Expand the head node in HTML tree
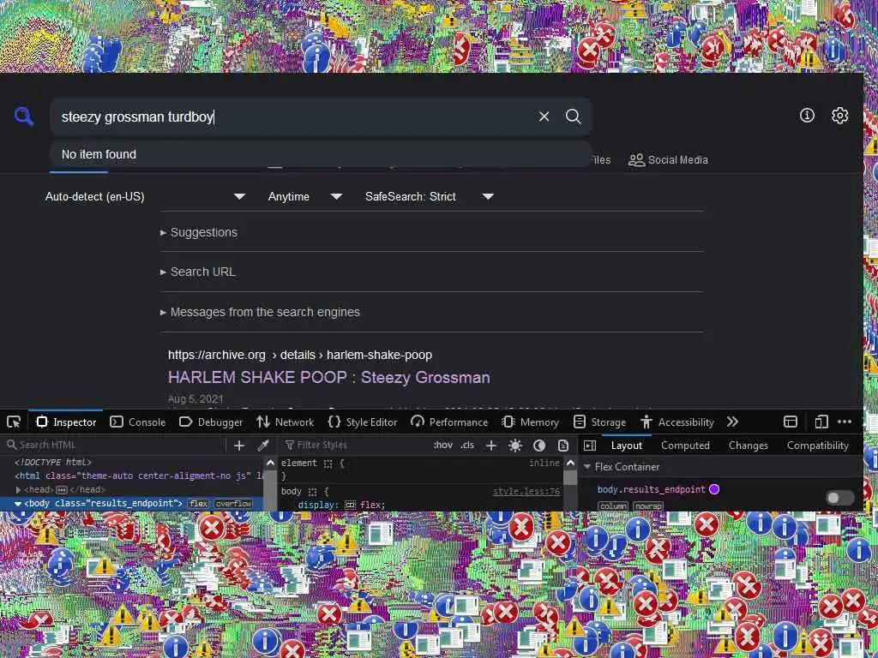The width and height of the screenshot is (878, 658). tap(18, 489)
